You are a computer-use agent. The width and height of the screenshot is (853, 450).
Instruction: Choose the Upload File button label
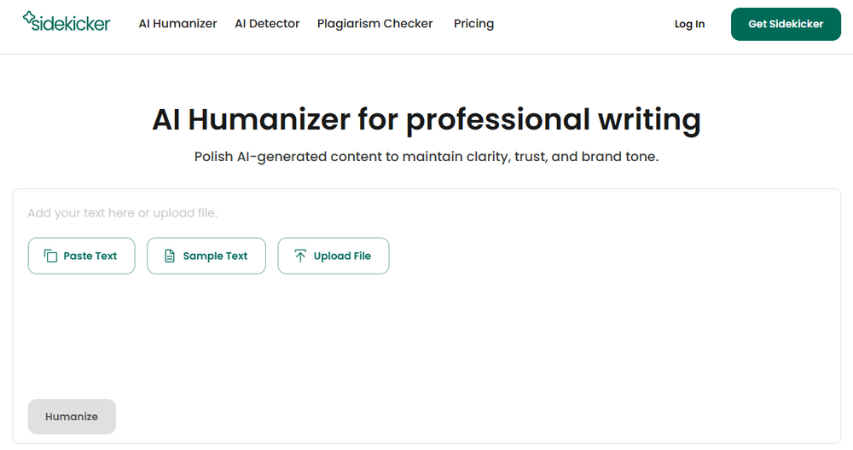[342, 256]
